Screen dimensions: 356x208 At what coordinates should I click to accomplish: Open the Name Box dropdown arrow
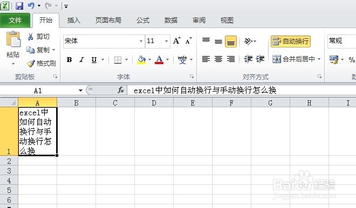pos(80,91)
